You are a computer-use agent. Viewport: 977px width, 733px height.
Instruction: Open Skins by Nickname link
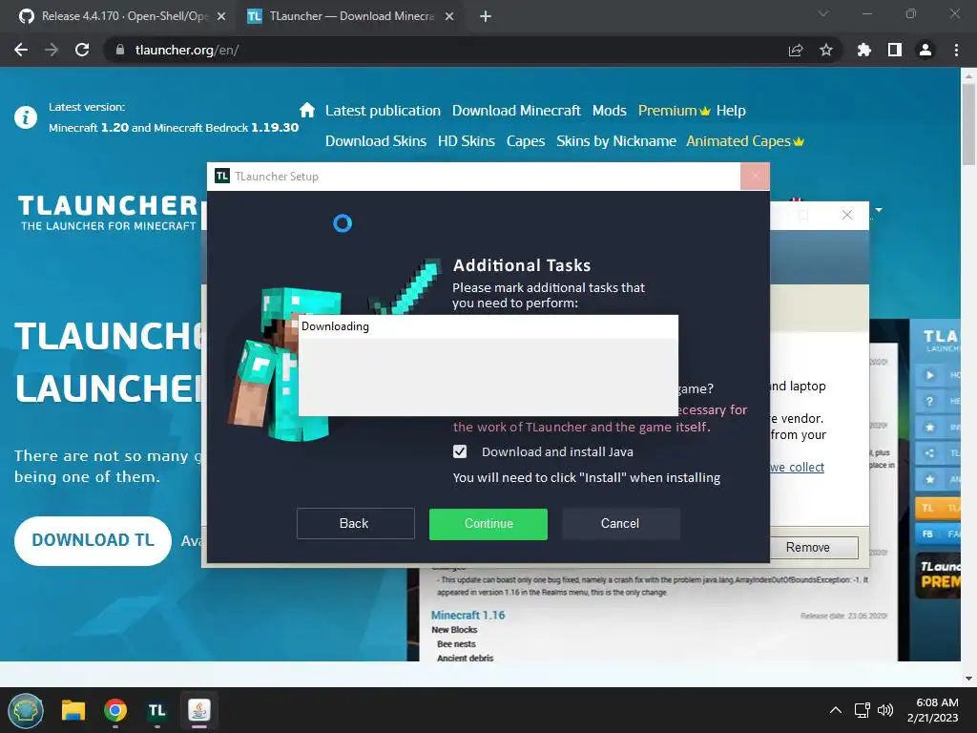coord(616,141)
